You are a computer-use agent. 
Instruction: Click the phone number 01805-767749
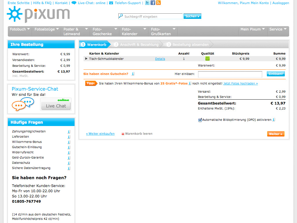pyautogui.click(x=26, y=202)
